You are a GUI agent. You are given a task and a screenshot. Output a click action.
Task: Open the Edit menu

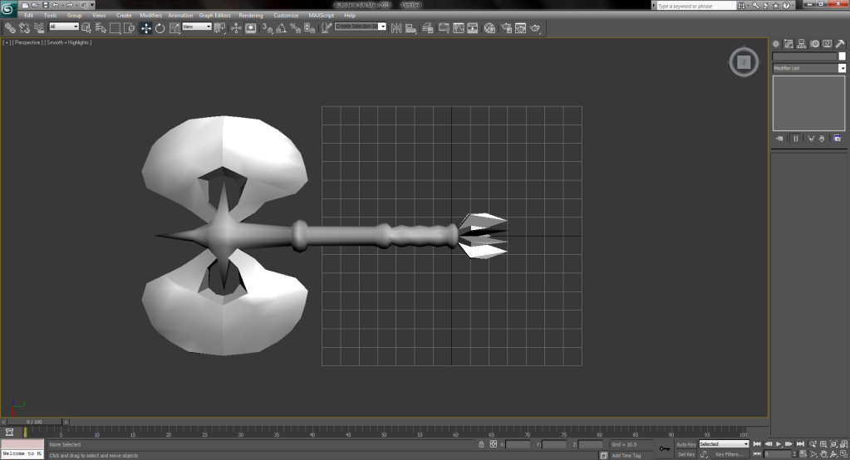click(x=29, y=15)
